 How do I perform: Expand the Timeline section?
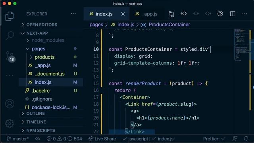point(51,122)
